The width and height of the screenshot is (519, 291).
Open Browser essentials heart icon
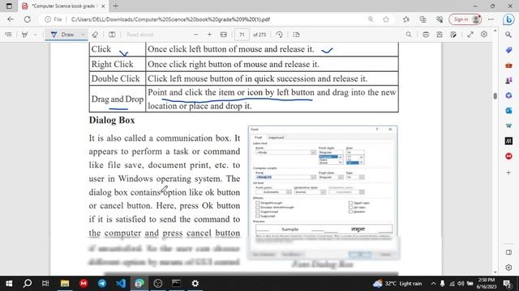coord(440,19)
